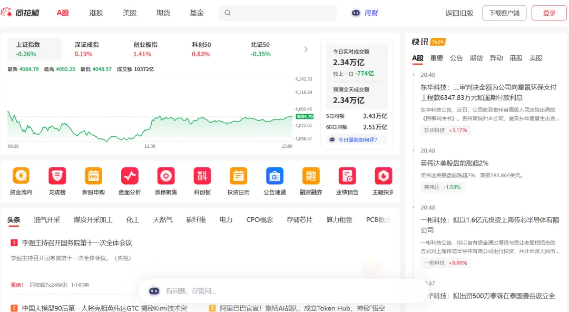Select 深证成指 index card

point(86,49)
